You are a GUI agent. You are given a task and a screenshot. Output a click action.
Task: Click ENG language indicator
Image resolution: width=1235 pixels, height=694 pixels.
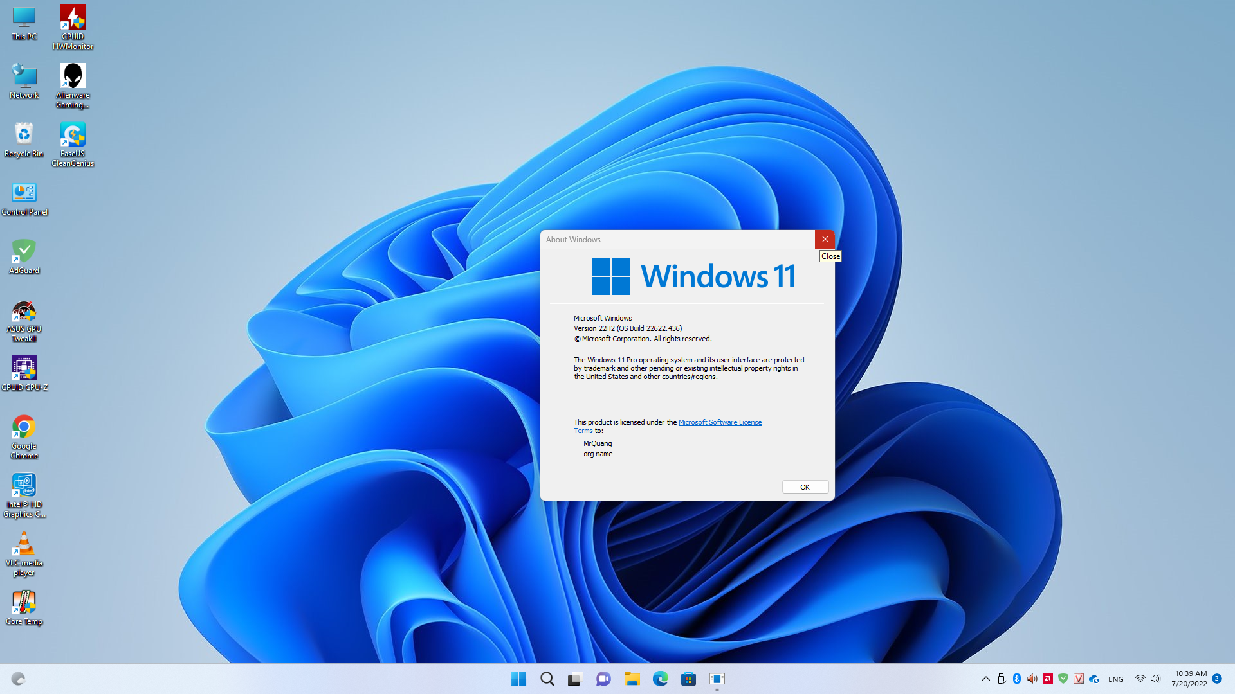(x=1116, y=679)
